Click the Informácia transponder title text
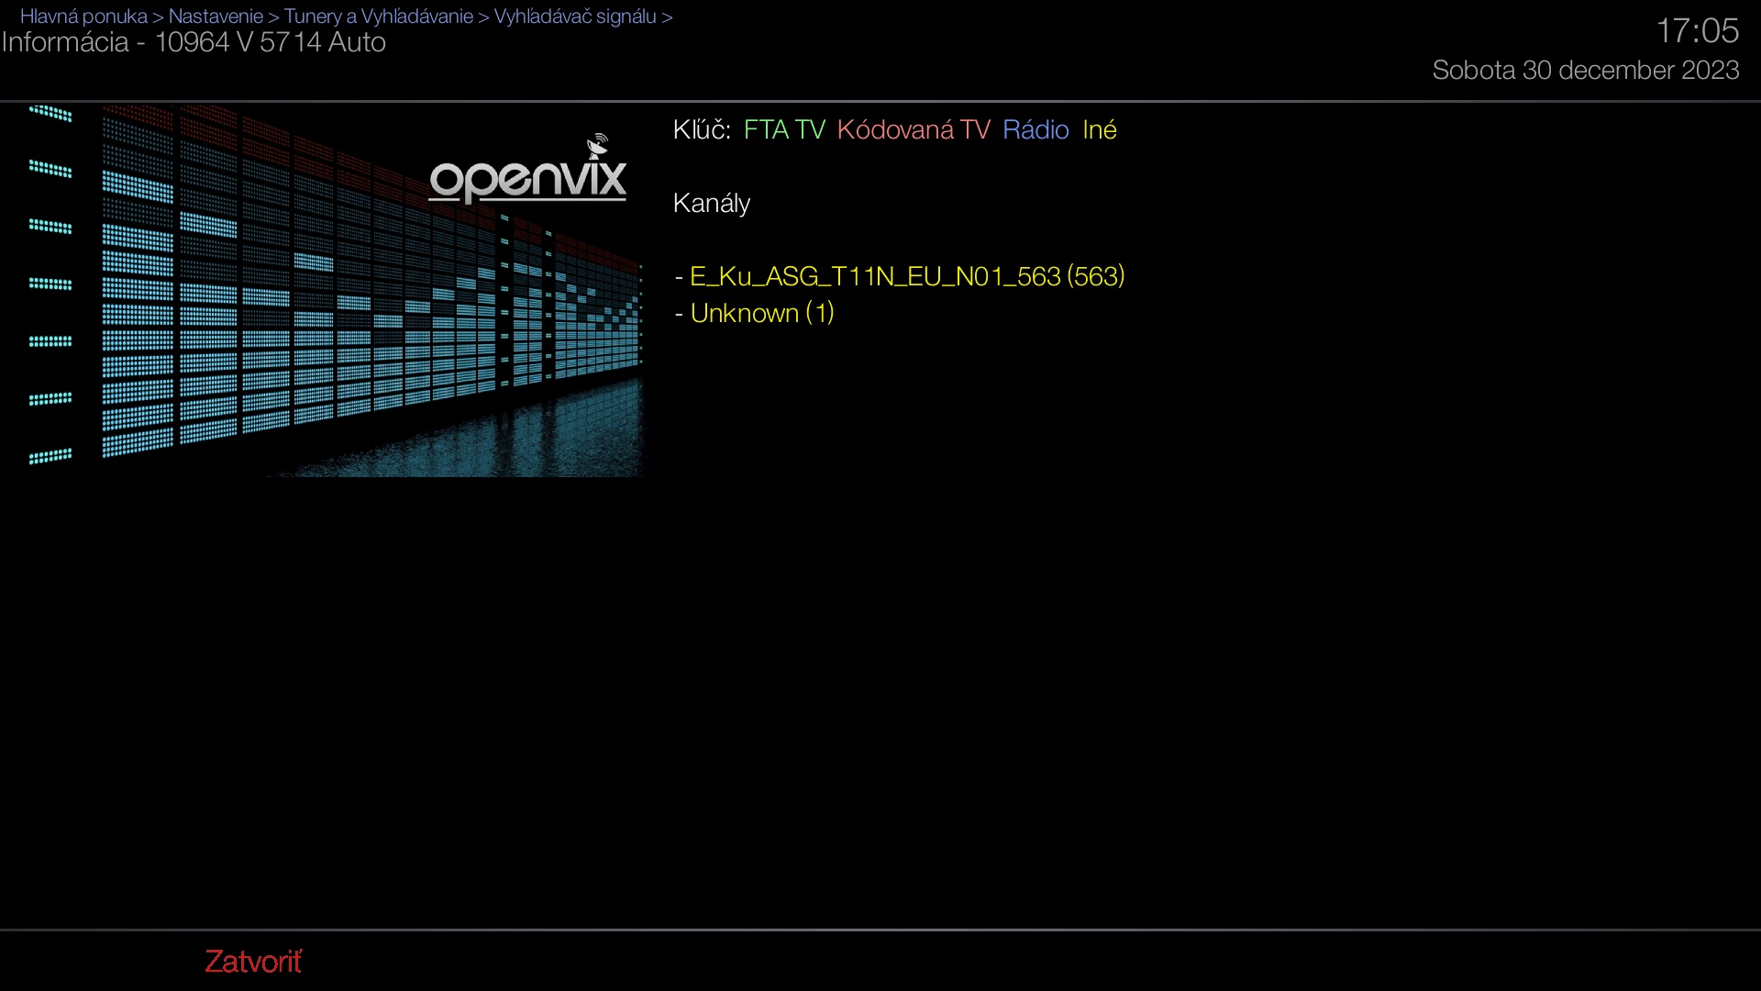The height and width of the screenshot is (991, 1761). point(194,42)
